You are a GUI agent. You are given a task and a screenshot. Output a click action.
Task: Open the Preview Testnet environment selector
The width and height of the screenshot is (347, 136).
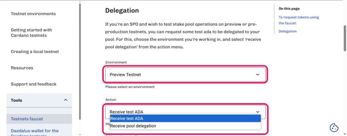pyautogui.click(x=185, y=75)
